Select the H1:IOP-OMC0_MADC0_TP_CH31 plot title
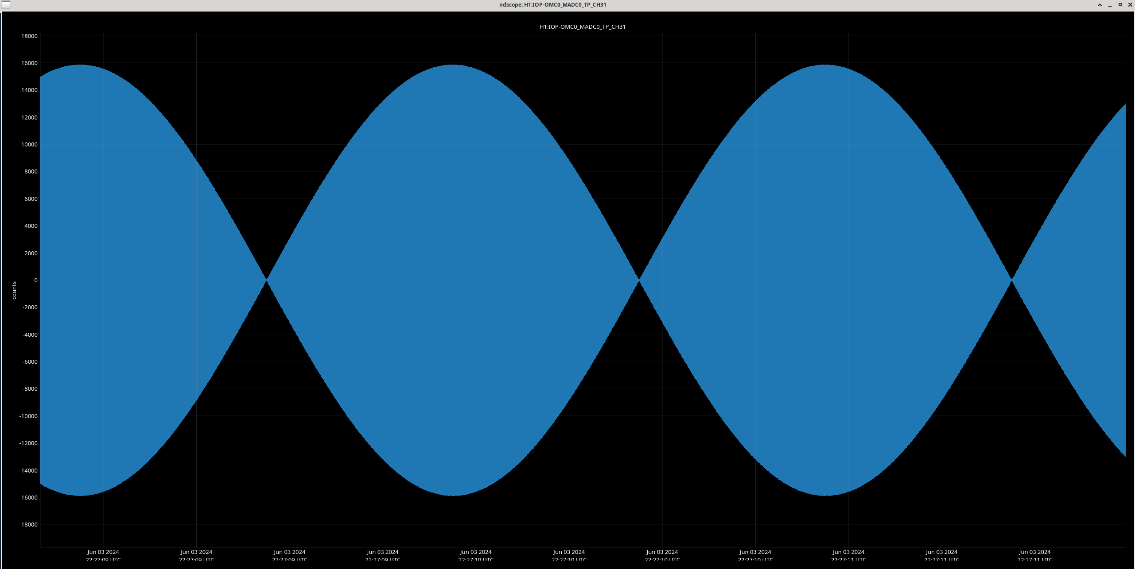Screen dimensions: 1135x569 582,27
